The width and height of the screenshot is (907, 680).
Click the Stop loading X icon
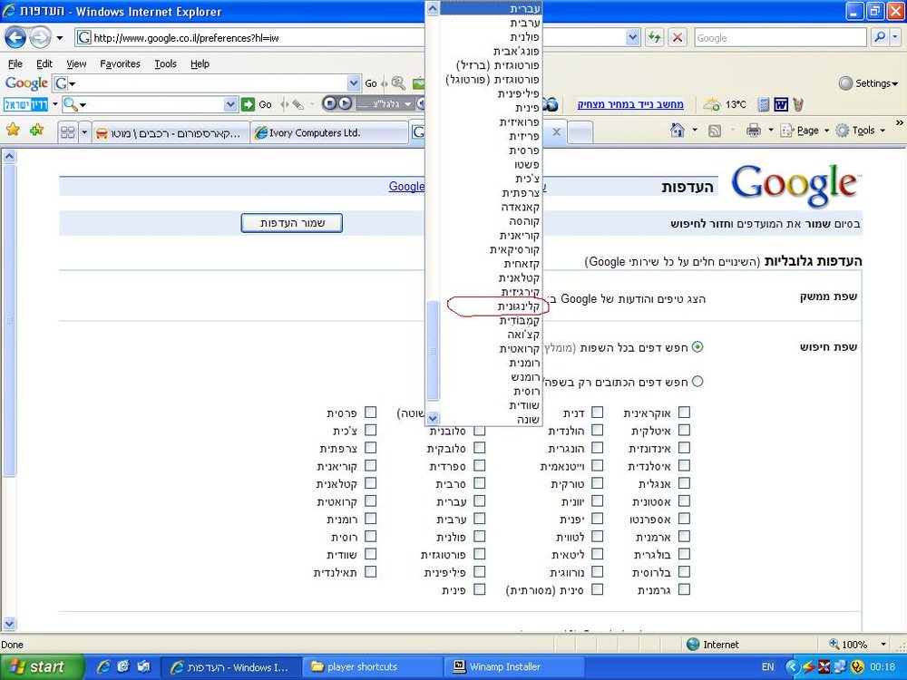[678, 38]
